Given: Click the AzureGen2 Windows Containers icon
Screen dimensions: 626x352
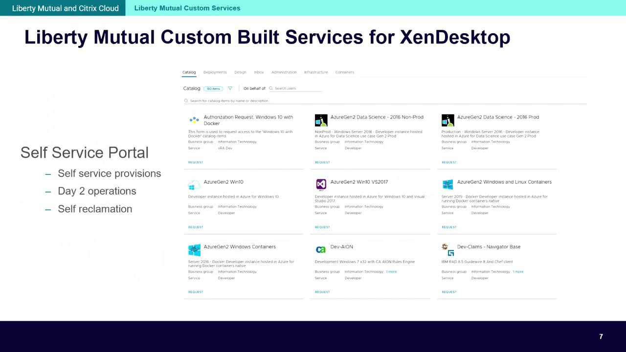Looking at the screenshot, I should tap(194, 250).
